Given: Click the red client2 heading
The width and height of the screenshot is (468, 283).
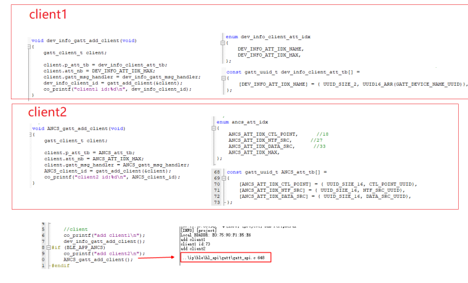Looking at the screenshot, I should [x=49, y=112].
